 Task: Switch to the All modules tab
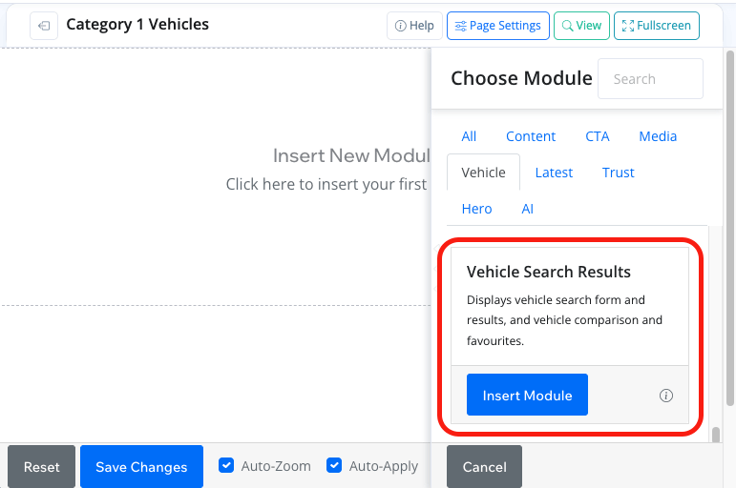(x=469, y=136)
